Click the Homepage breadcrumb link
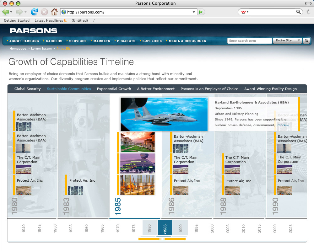314x251 pixels. [18, 48]
